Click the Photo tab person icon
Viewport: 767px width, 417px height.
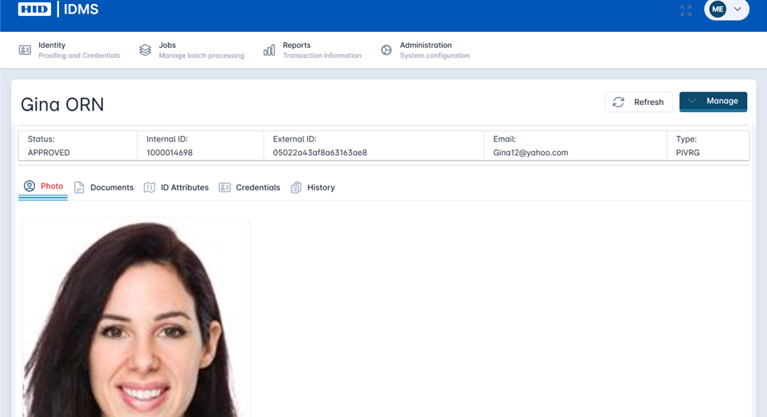pyautogui.click(x=29, y=185)
